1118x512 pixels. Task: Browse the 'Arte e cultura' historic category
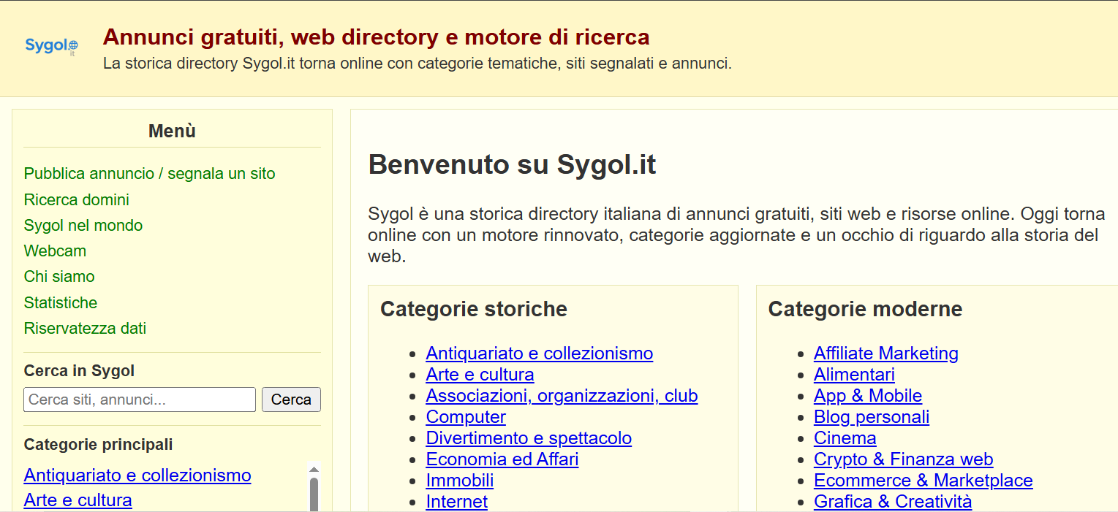coord(480,374)
